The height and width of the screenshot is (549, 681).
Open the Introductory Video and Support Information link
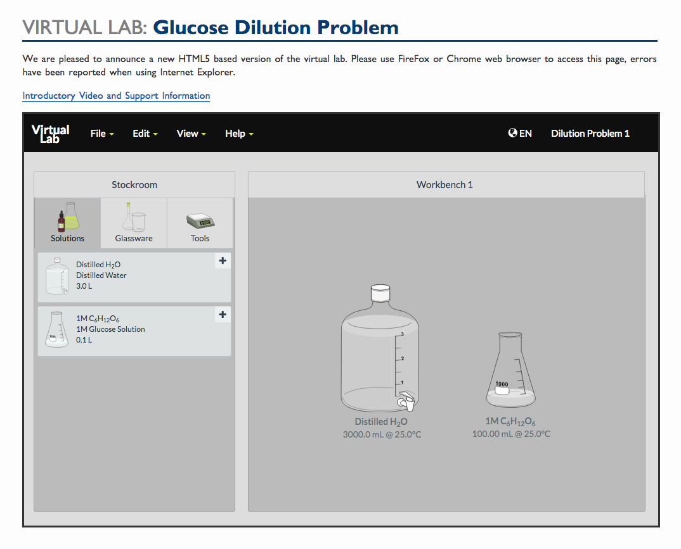(116, 96)
